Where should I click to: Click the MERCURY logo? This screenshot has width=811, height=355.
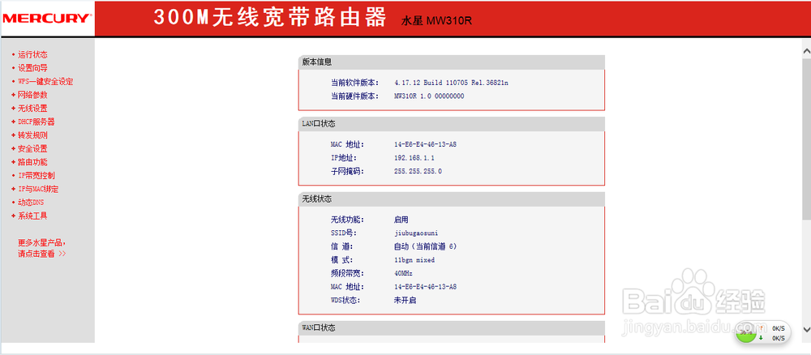pos(46,19)
